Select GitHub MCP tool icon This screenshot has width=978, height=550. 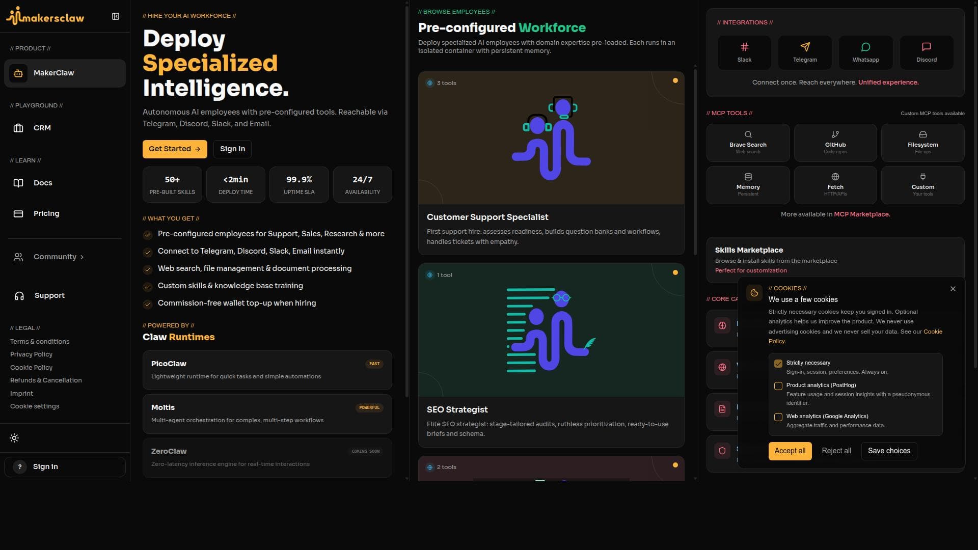[835, 134]
